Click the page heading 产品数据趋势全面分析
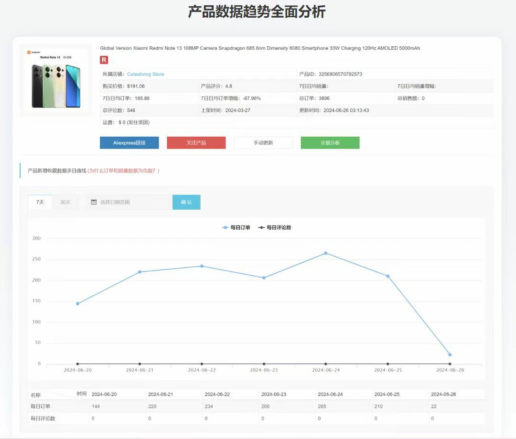 [x=257, y=12]
